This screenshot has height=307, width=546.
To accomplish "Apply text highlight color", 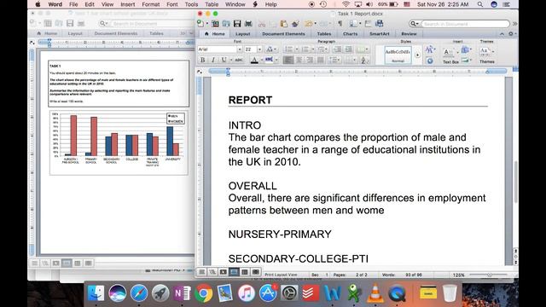I will coord(269,60).
